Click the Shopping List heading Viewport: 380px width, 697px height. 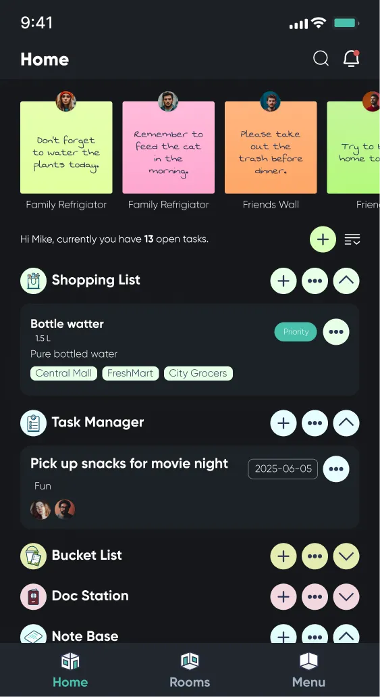(x=96, y=280)
